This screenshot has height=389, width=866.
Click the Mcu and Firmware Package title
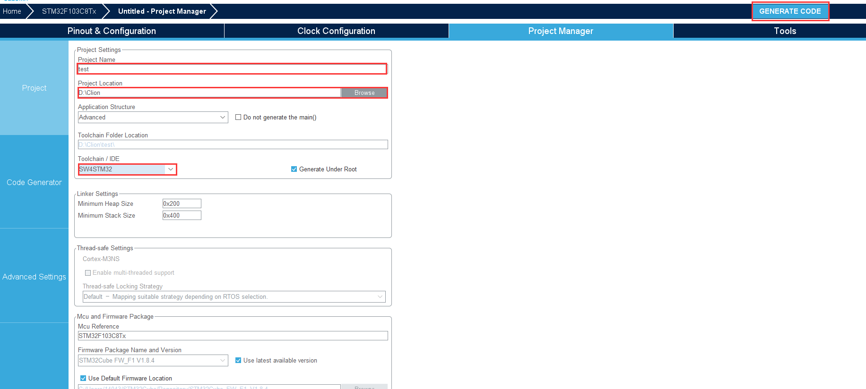click(115, 316)
